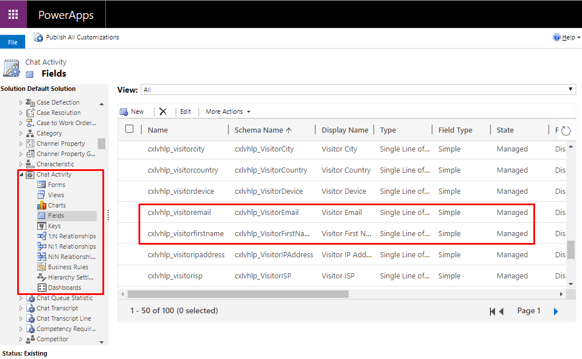Select the cxlvhlp_visitoremail row
Viewport: 582px width, 359px height.
342,213
